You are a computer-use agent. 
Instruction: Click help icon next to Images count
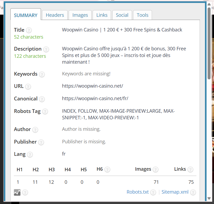[155, 170]
